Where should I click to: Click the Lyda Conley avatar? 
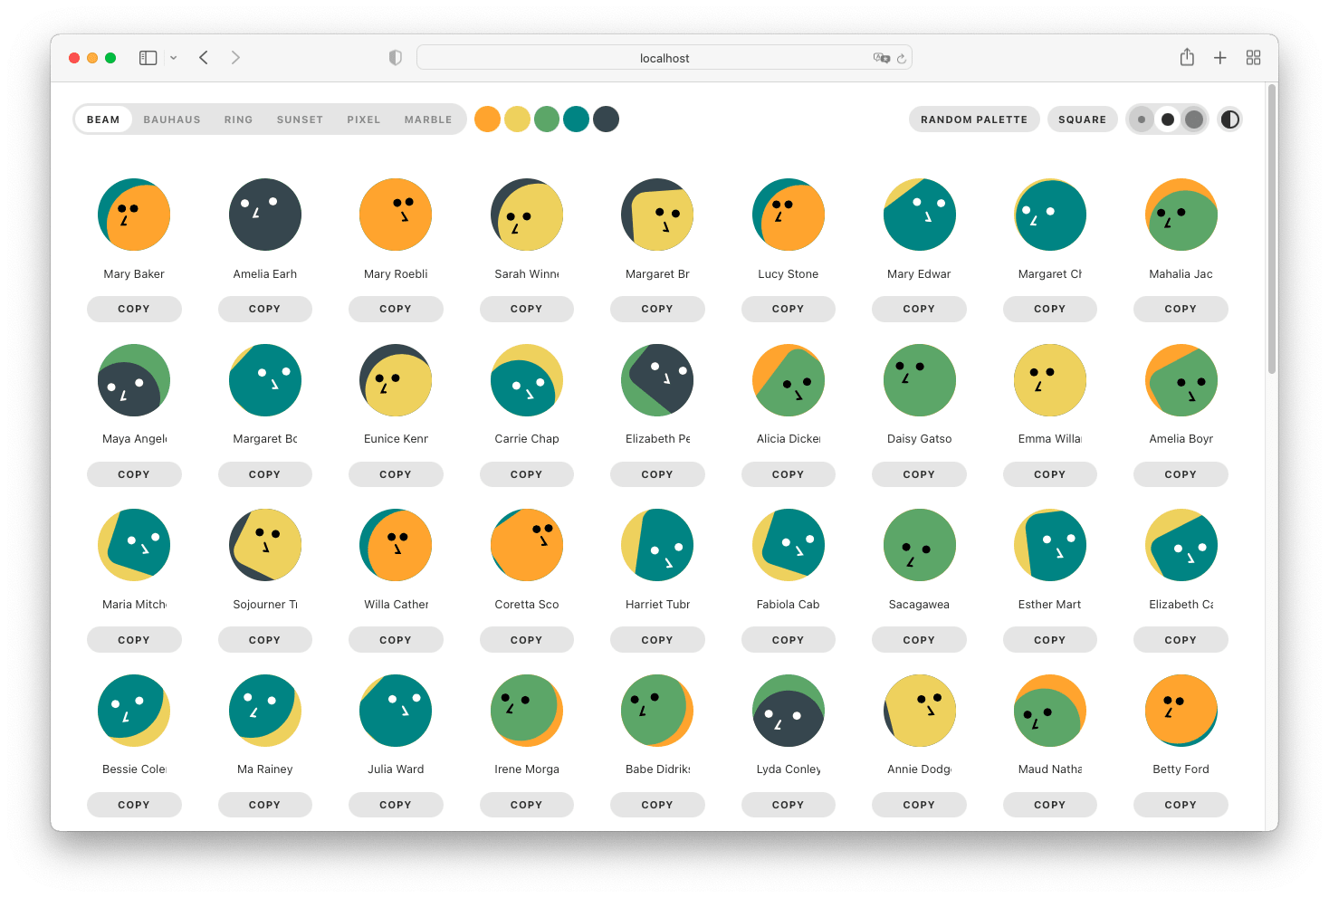[789, 711]
